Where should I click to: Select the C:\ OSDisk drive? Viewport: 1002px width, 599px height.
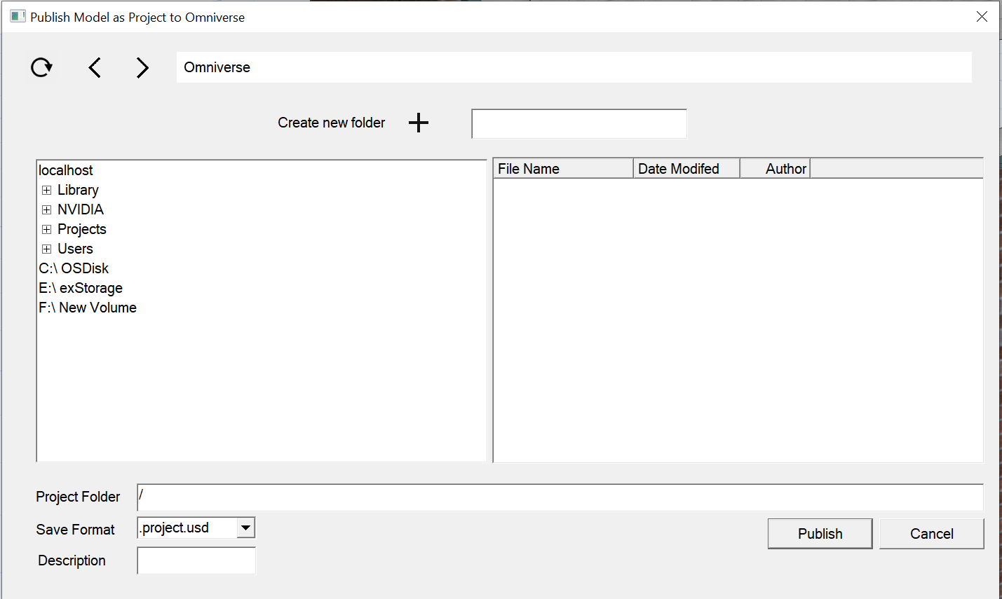point(74,268)
